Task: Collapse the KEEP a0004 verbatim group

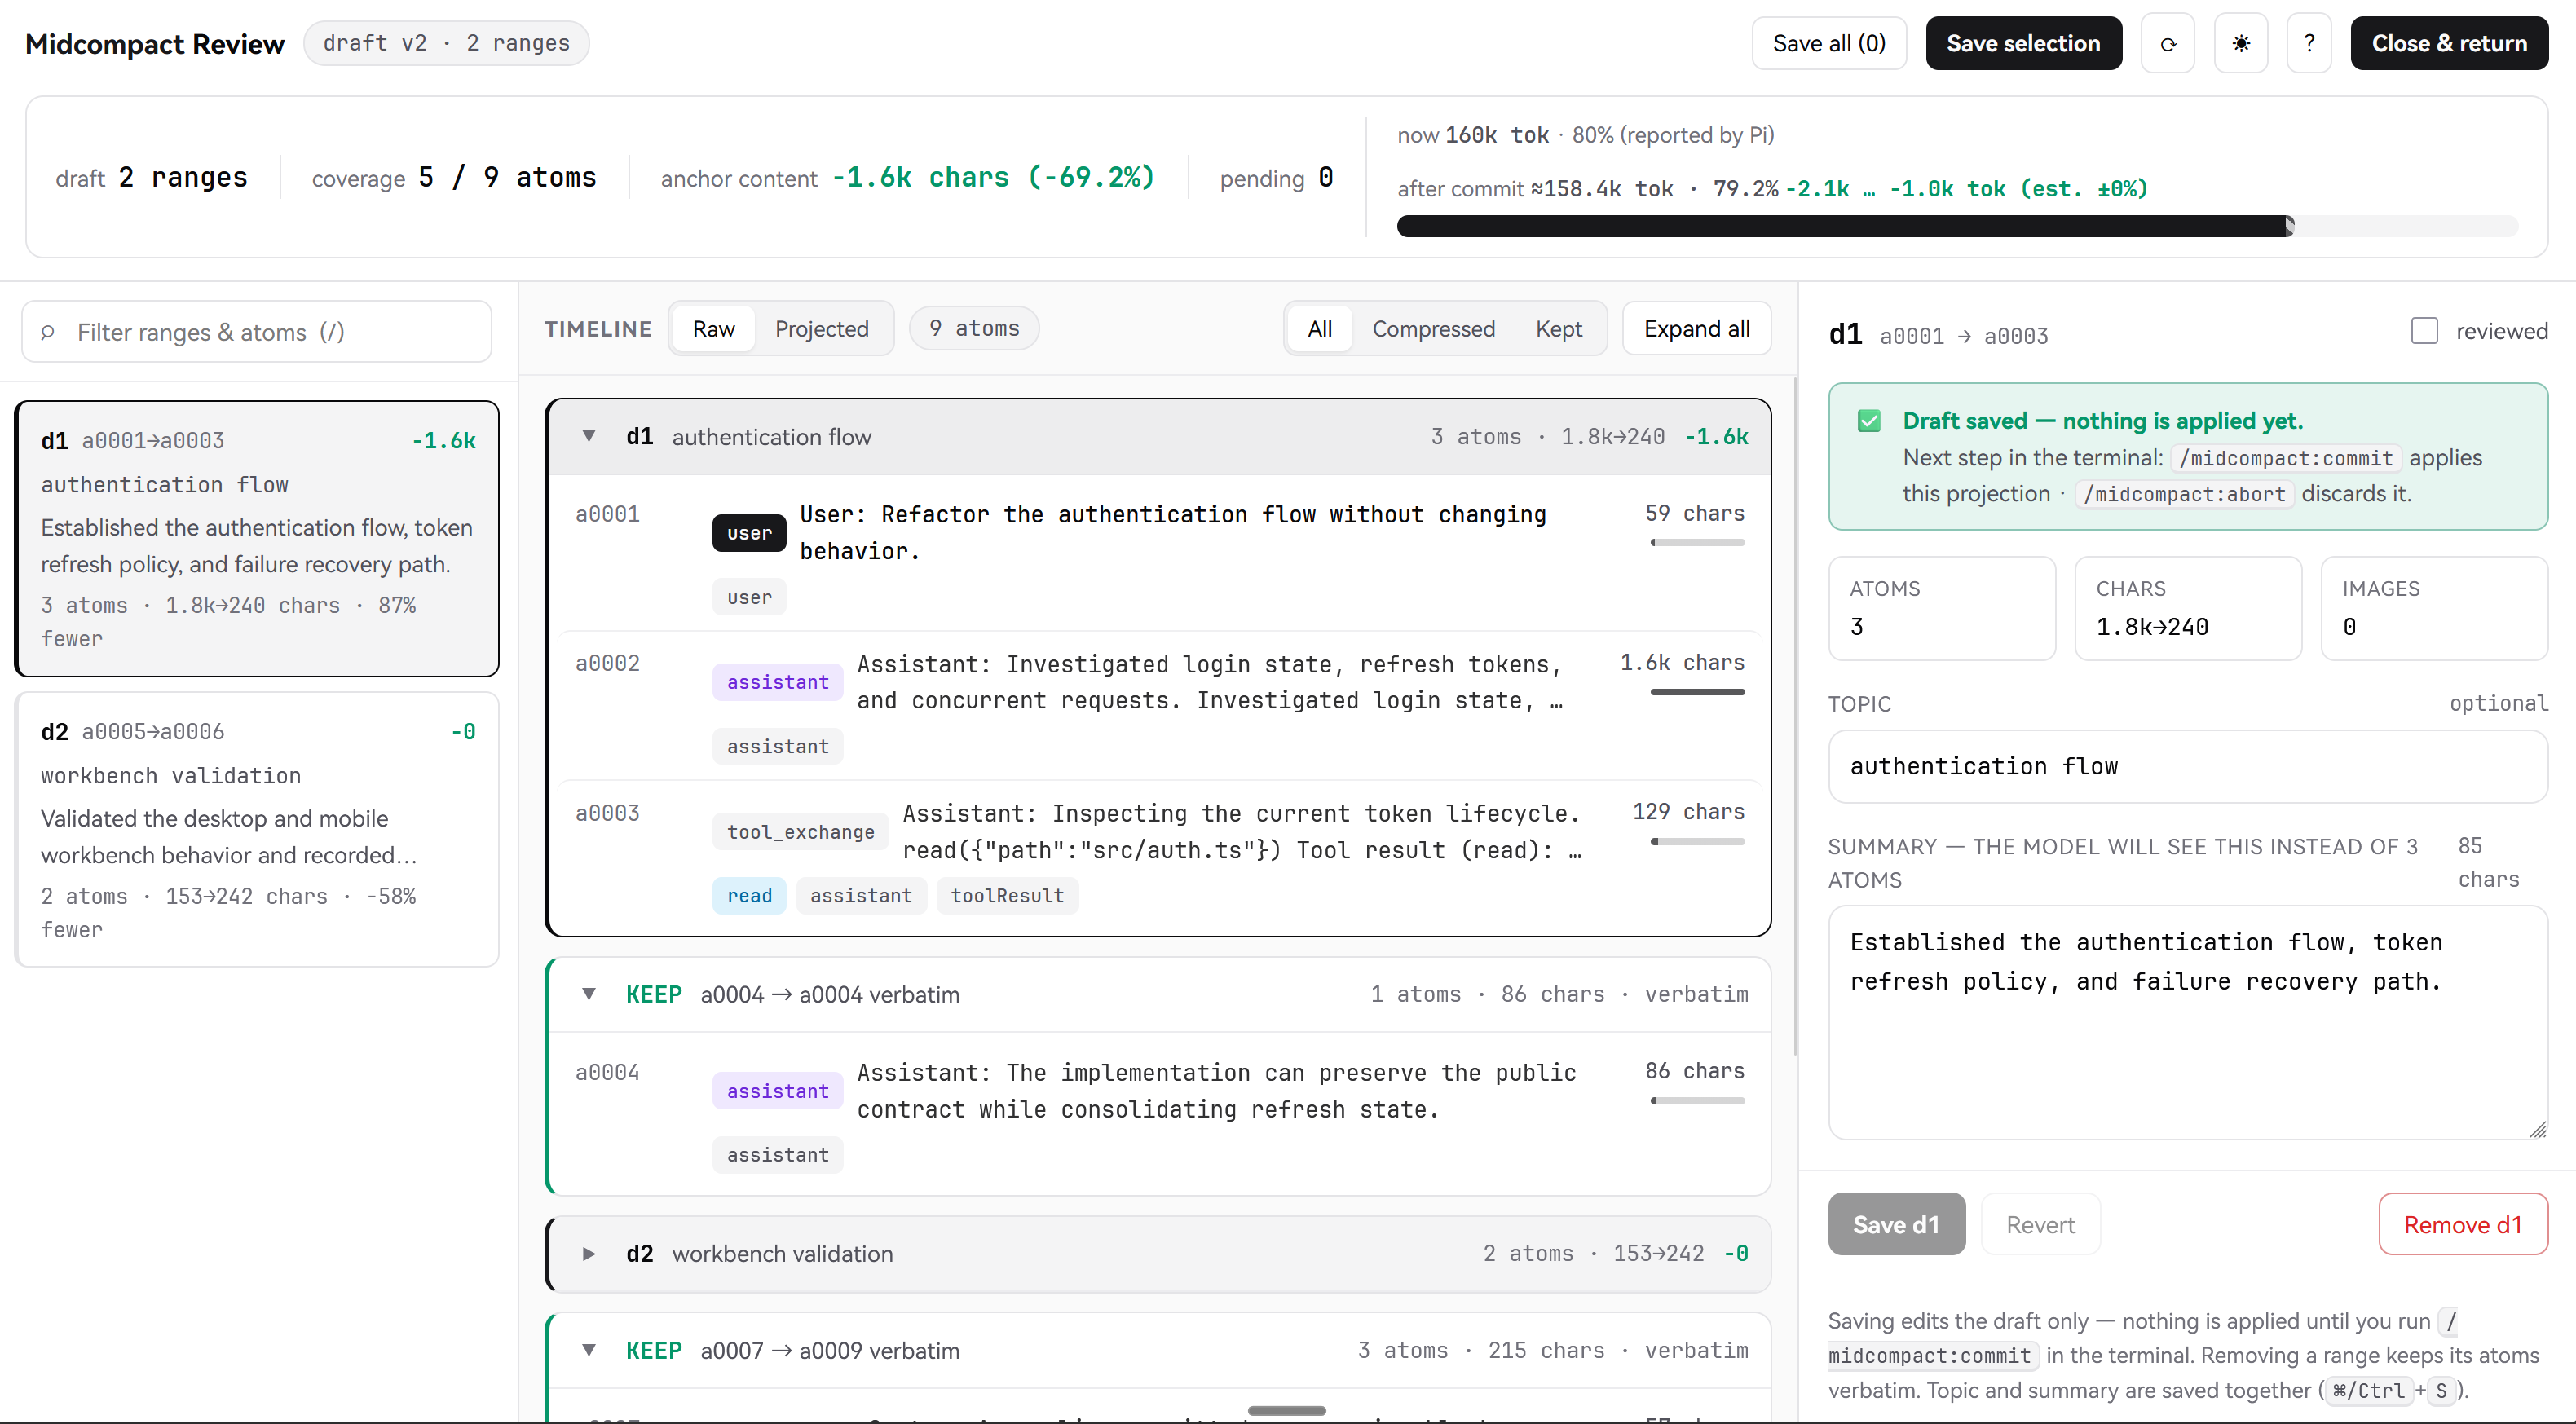Action: pos(589,994)
